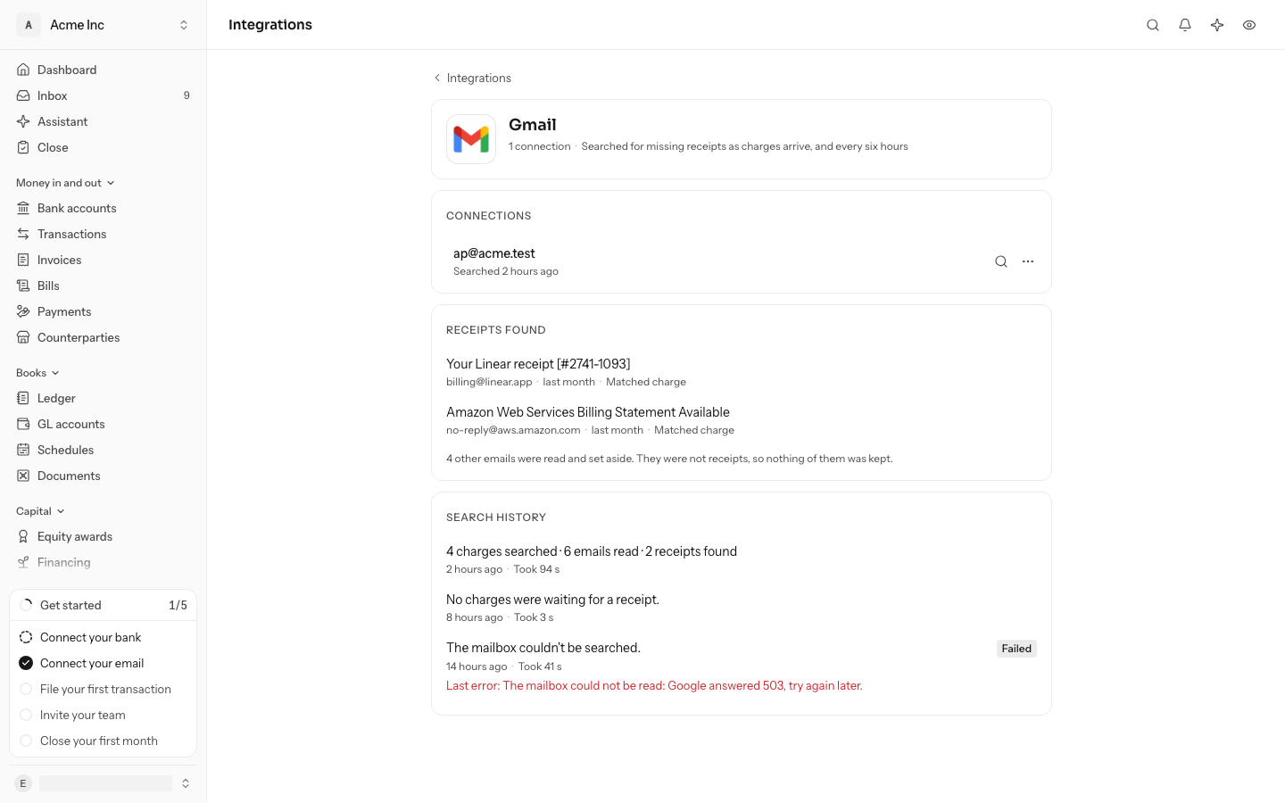Viewport: 1285px width, 803px height.
Task: Open Bank accounts icon link
Action: click(23, 208)
